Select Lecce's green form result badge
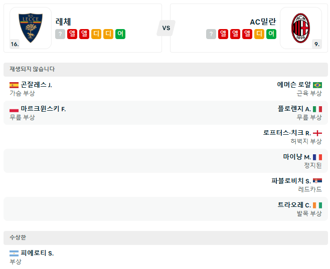330x269 pixels. pos(120,34)
